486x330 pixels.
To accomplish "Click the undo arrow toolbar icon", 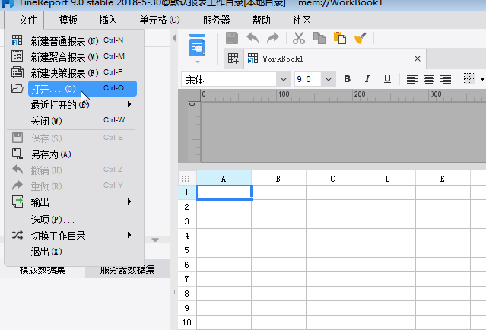I will 253,38.
